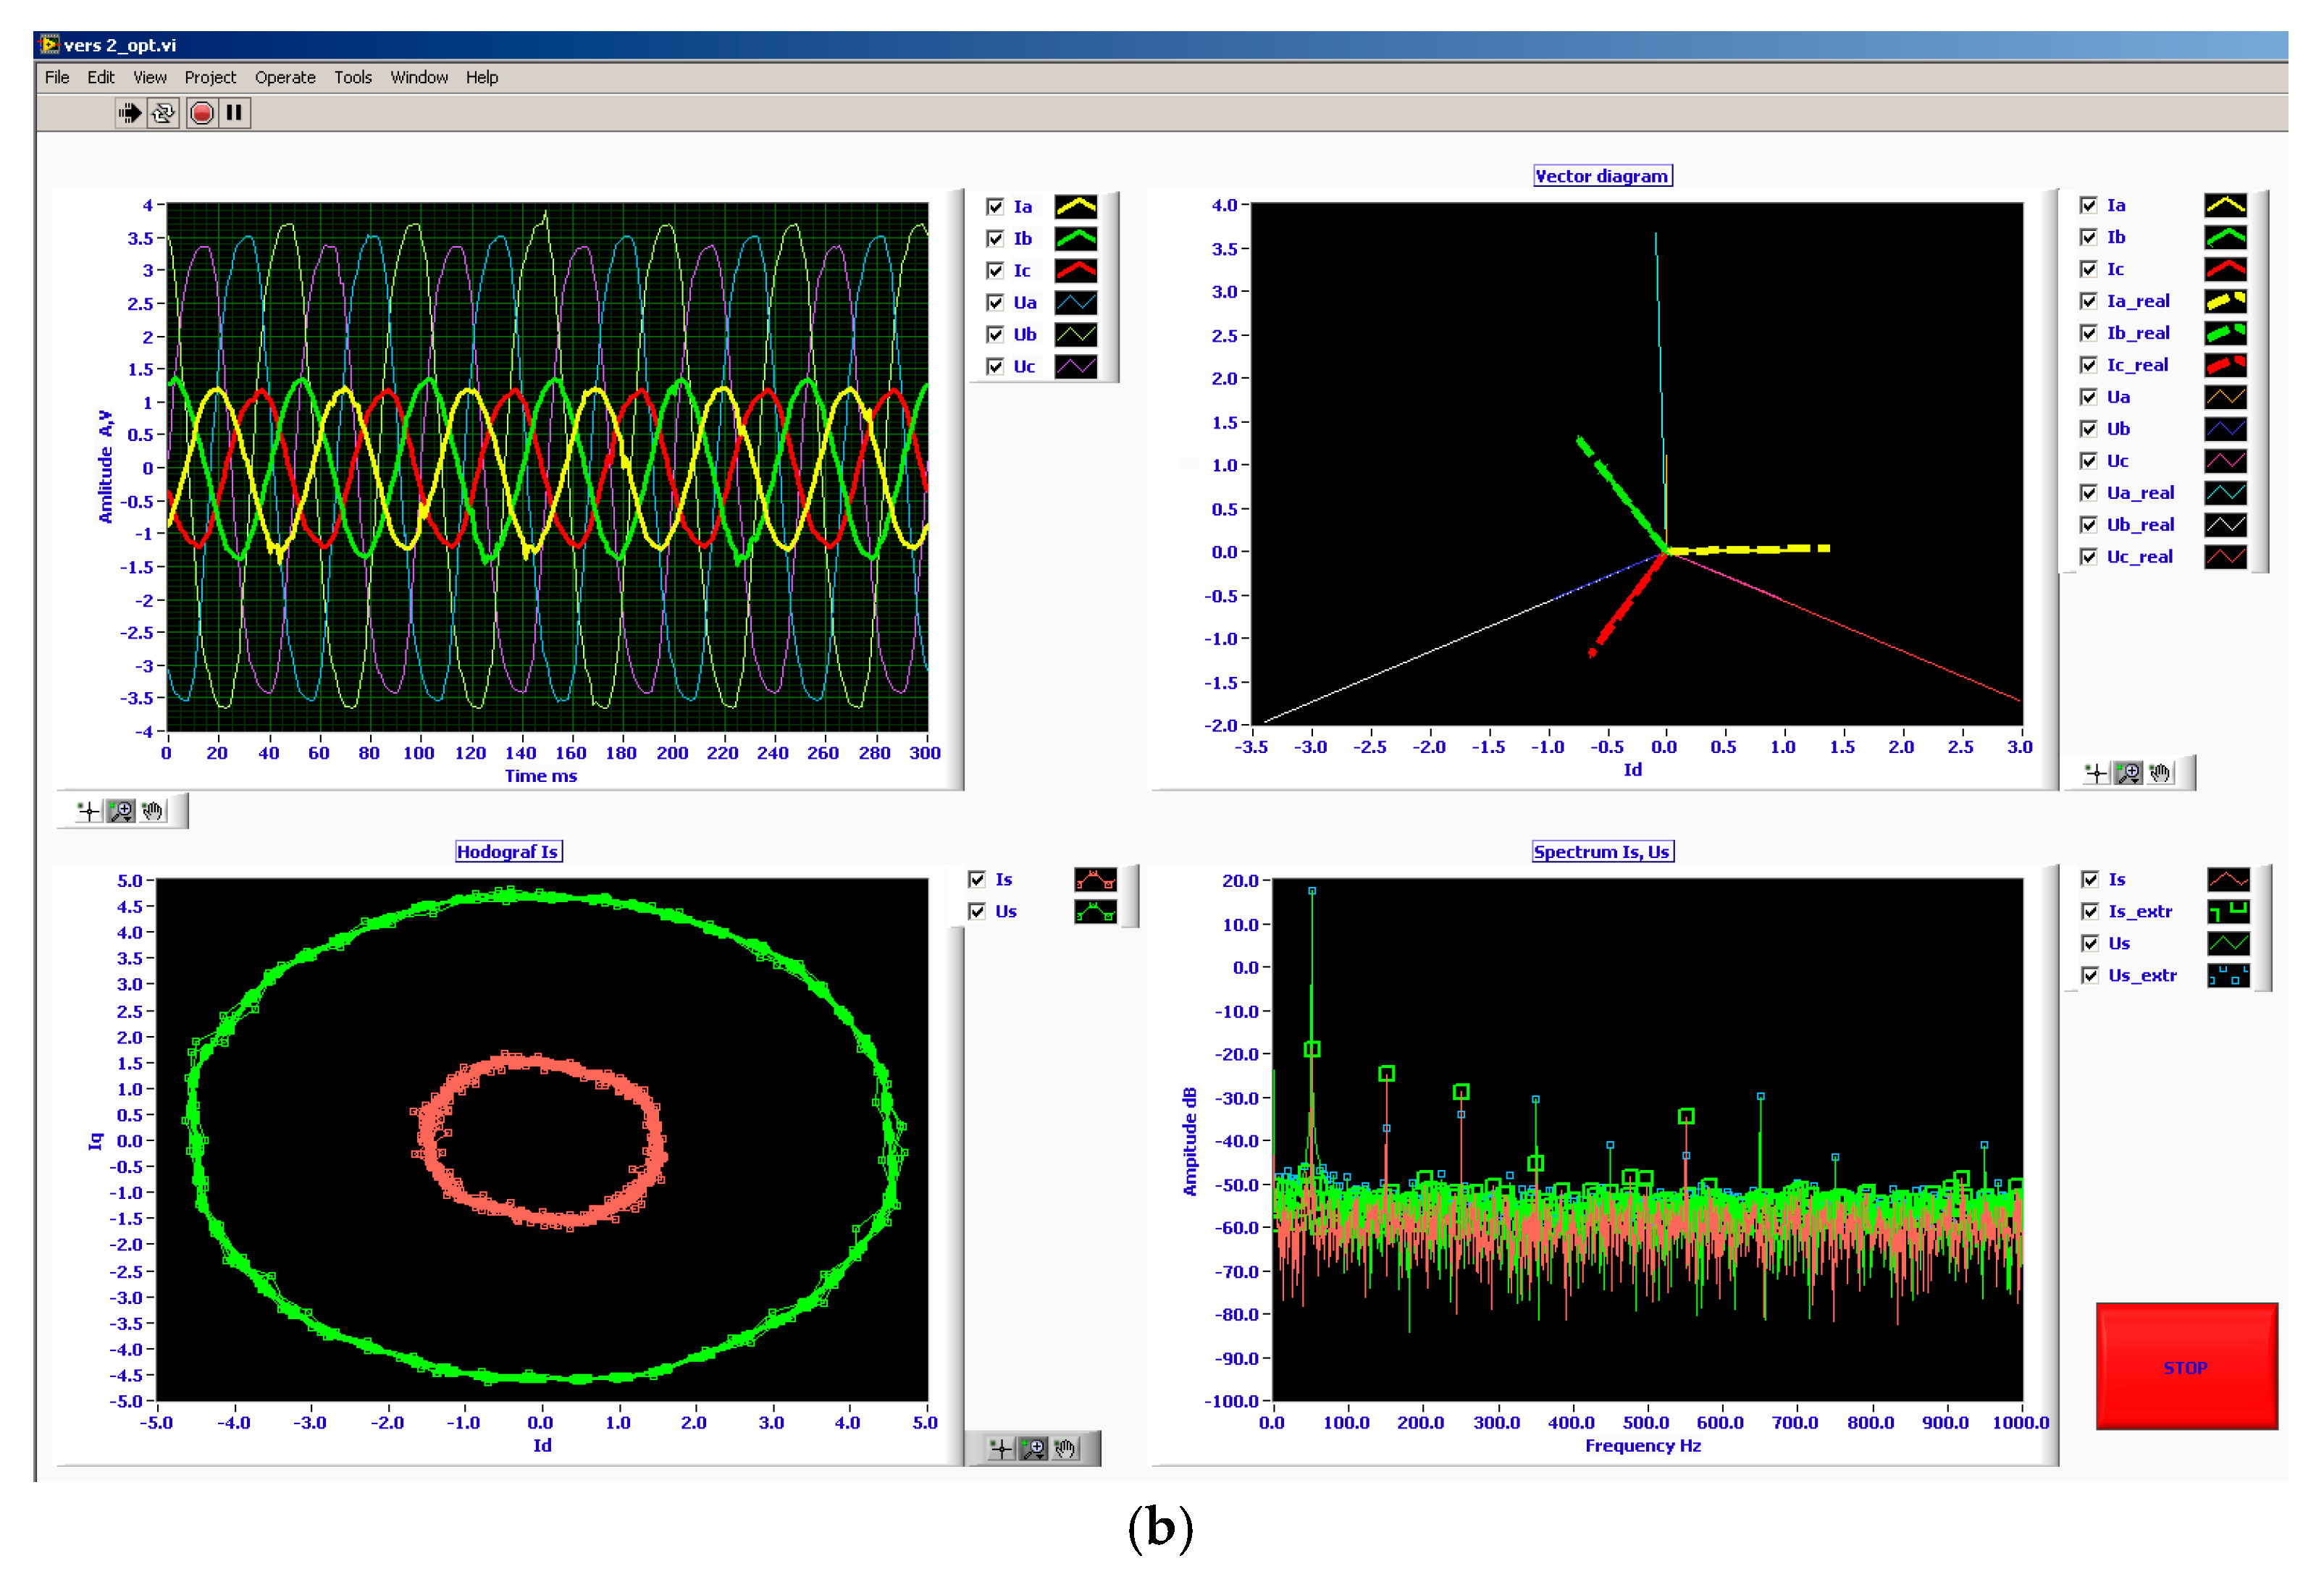
Task: Open the Operate menu
Action: [x=285, y=77]
